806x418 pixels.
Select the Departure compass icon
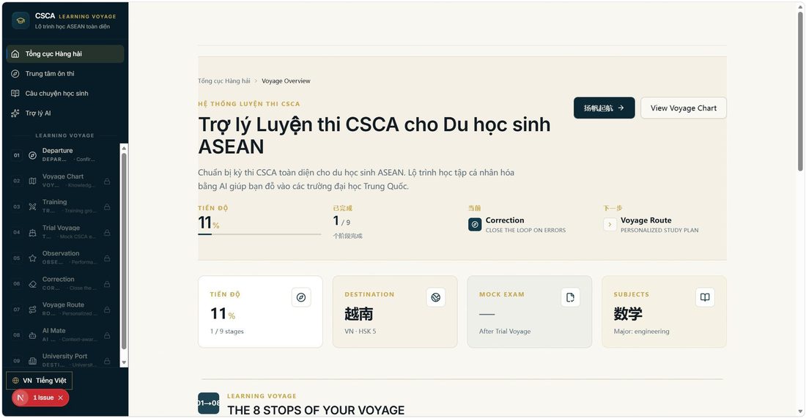point(32,155)
